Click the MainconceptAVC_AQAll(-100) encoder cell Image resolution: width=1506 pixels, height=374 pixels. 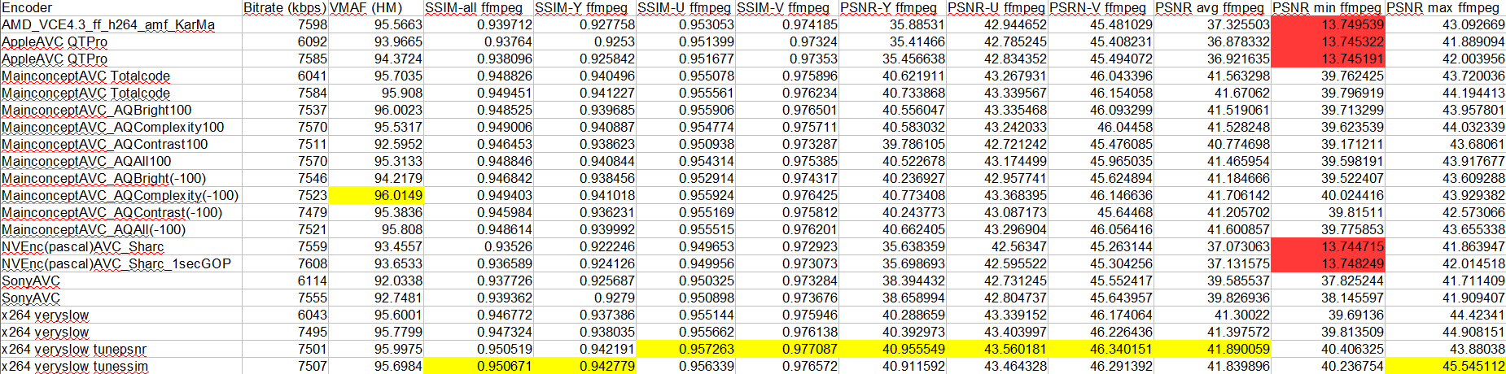(121, 230)
